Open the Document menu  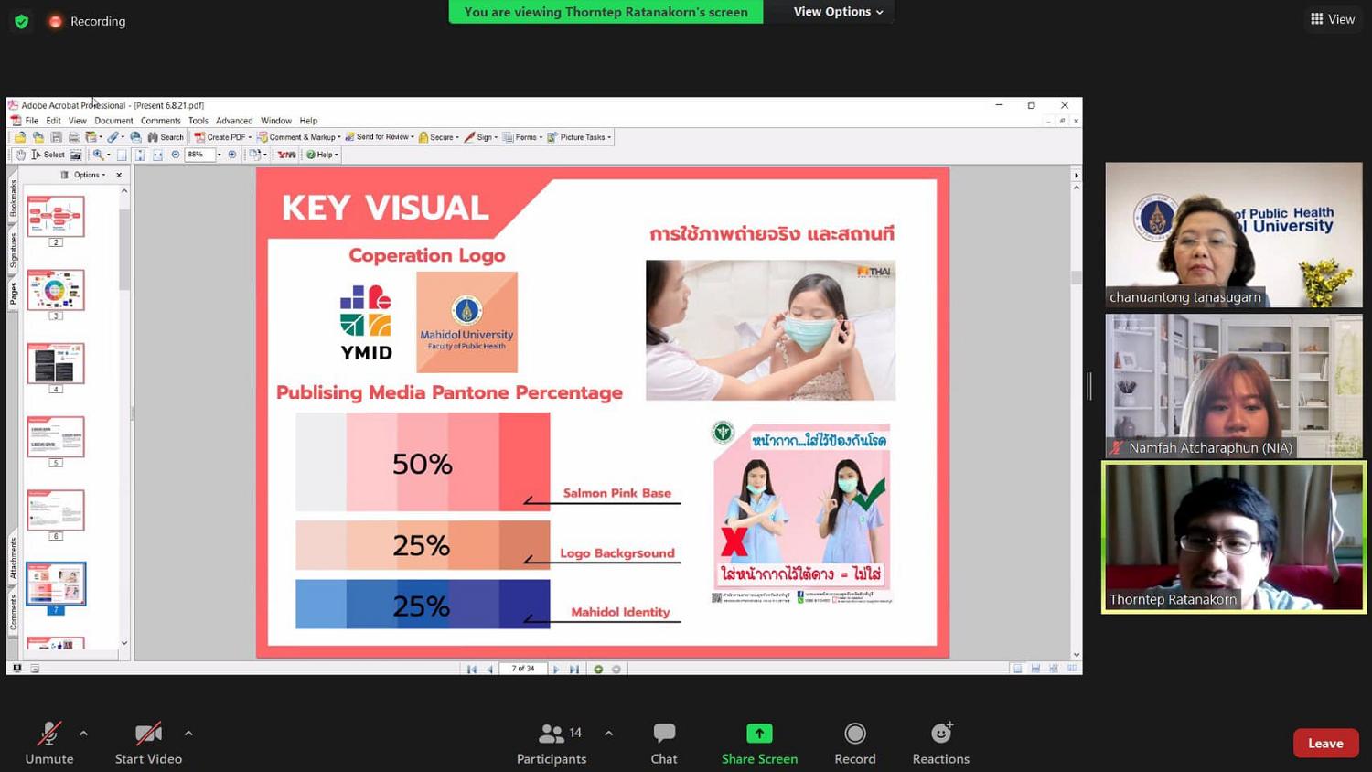click(x=113, y=121)
